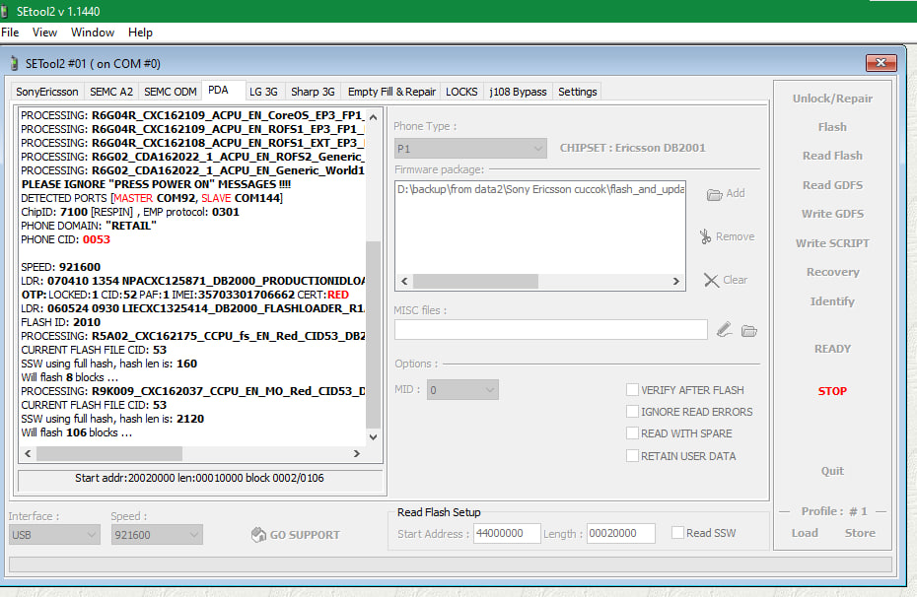The image size is (917, 597).
Task: Close the SETool2 #01 child window
Action: coord(880,63)
